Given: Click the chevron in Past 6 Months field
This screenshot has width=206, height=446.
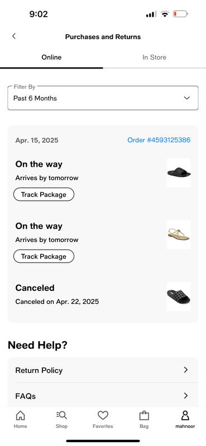Looking at the screenshot, I should [187, 98].
